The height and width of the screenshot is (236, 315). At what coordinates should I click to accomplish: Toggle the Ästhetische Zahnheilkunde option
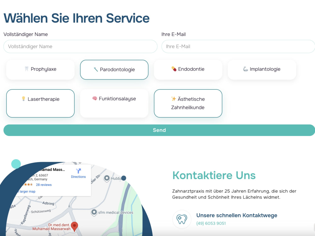click(x=188, y=103)
